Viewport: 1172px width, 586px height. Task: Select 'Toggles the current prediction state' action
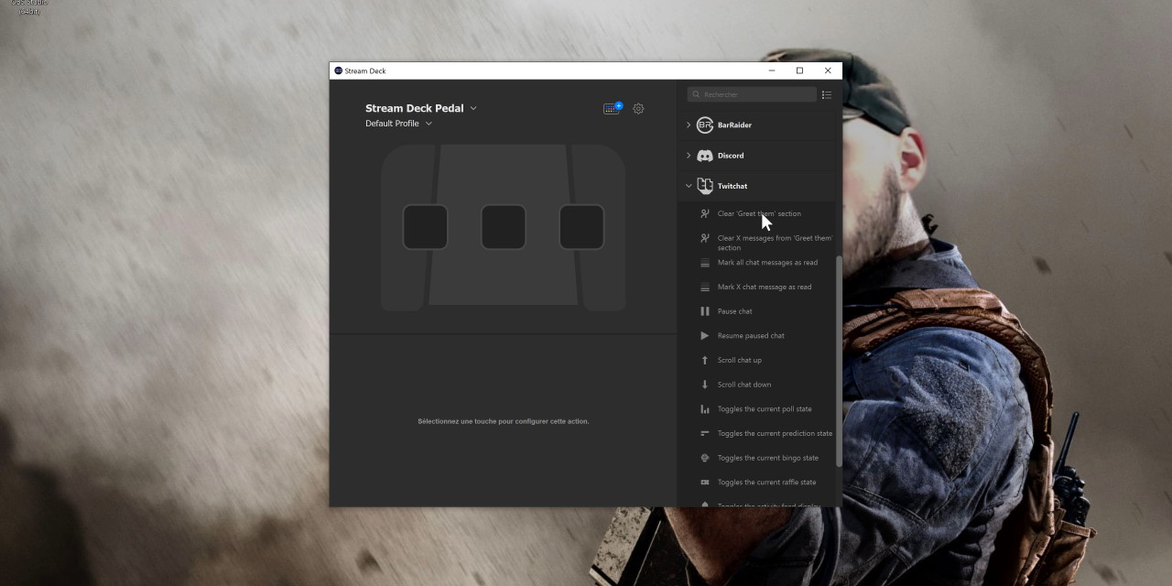[775, 434]
